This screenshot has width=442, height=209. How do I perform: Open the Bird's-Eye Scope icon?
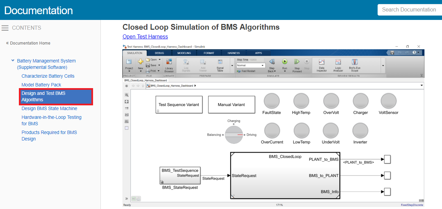[x=355, y=62]
